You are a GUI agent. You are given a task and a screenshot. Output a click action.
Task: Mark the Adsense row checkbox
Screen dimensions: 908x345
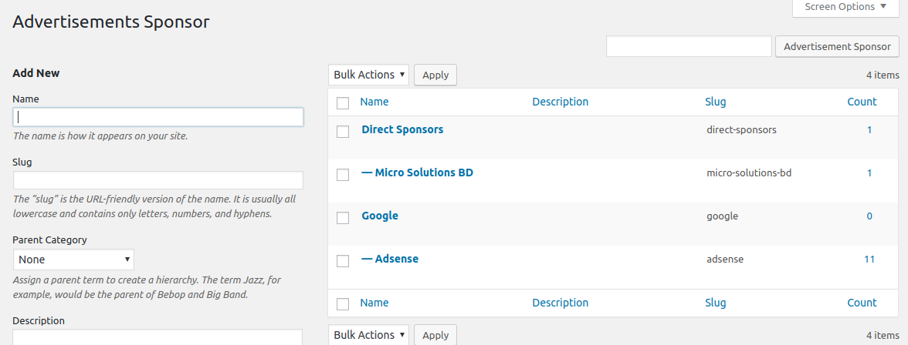tap(344, 261)
